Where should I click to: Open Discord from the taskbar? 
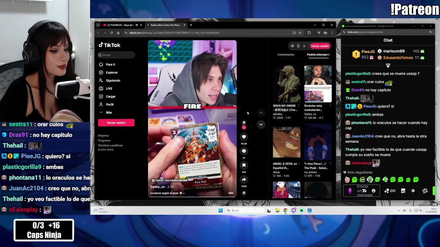(x=294, y=210)
